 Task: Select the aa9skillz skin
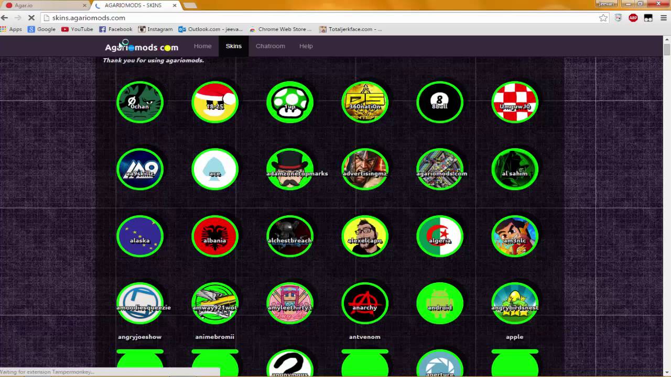[140, 169]
